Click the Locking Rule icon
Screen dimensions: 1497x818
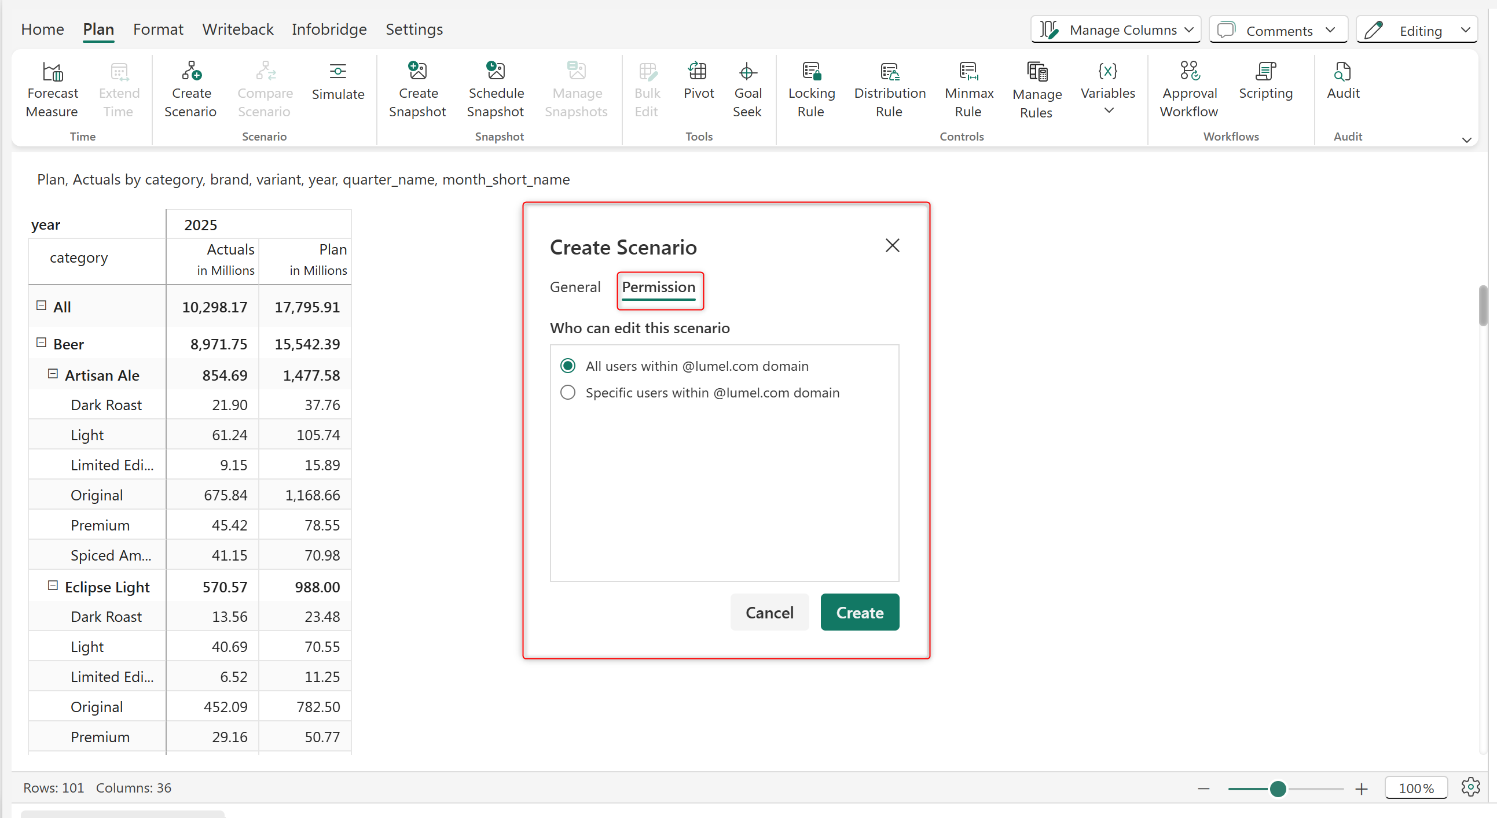click(811, 71)
